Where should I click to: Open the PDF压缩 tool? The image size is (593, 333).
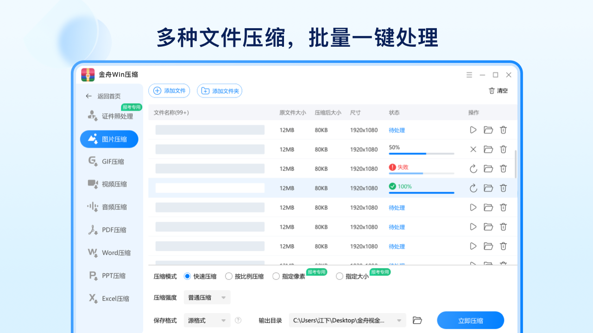[112, 230]
